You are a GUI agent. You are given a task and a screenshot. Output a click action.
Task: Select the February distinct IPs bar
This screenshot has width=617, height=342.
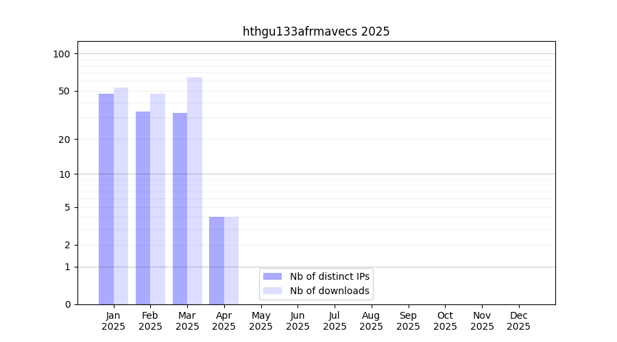tap(143, 207)
